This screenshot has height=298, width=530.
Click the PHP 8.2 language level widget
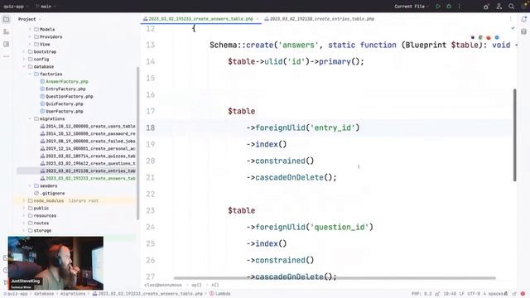422,294
